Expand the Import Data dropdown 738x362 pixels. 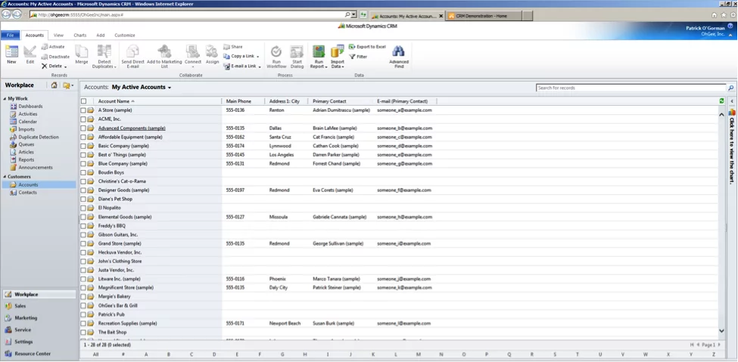343,67
